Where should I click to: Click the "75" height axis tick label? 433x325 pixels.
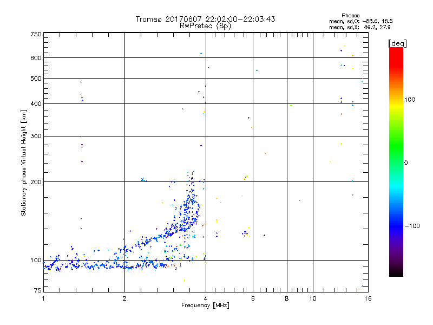point(38,290)
